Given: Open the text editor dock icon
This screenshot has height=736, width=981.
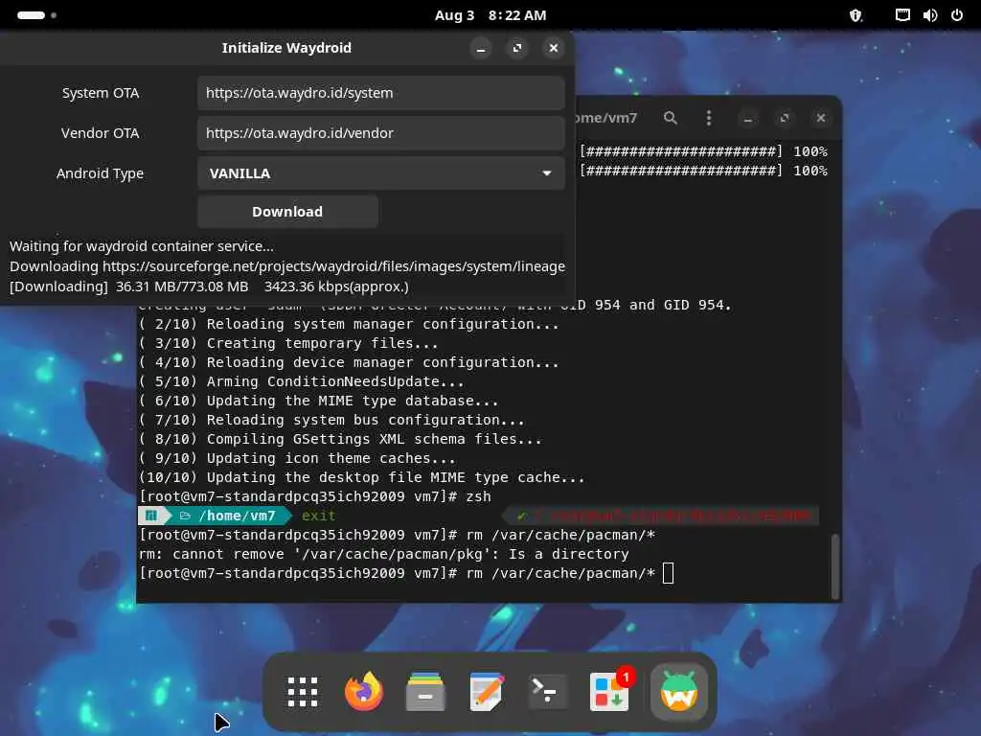Looking at the screenshot, I should tap(487, 692).
